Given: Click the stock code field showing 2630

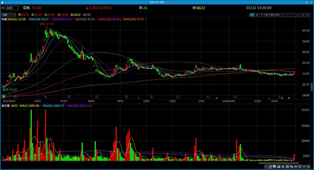Looking at the screenshot, I should [x=12, y=8].
